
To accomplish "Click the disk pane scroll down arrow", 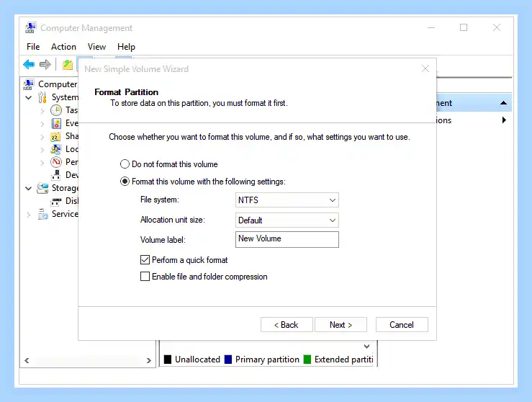I will point(366,347).
